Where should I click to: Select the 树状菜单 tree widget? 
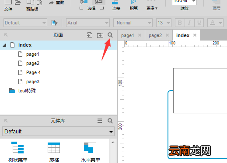tap(18, 152)
